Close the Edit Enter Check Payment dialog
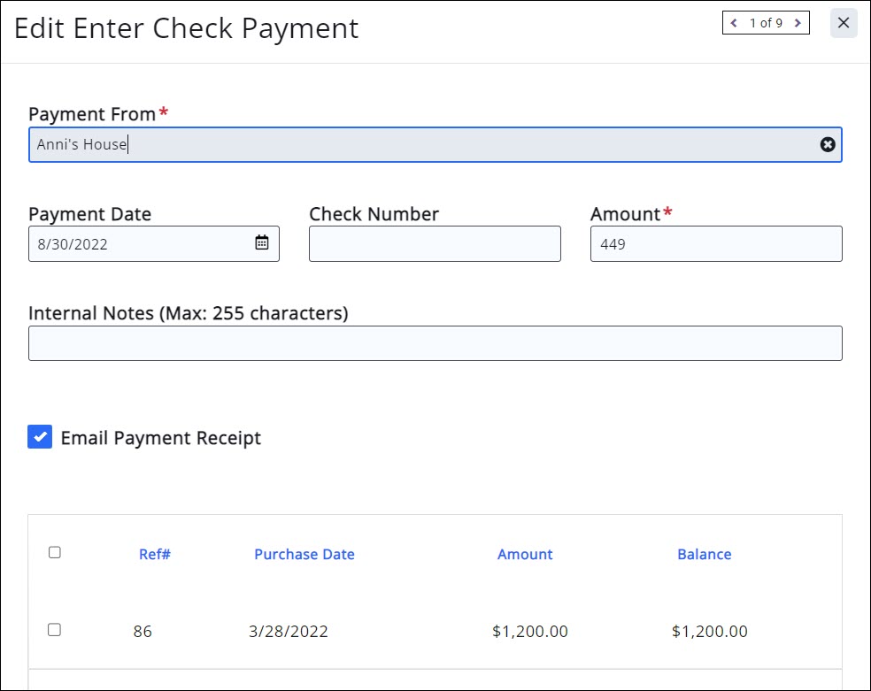The image size is (871, 691). click(x=844, y=23)
